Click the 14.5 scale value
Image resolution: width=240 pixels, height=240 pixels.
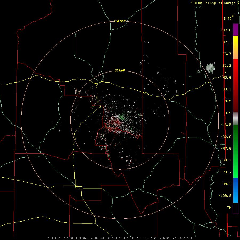227,101
